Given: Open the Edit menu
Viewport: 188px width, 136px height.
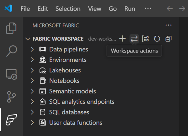Looking at the screenshot, I should coord(43,9).
